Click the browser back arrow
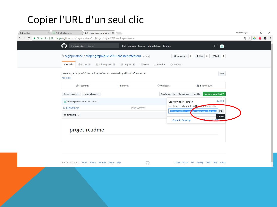Viewport: 277px width, 207px height. tap(20, 38)
